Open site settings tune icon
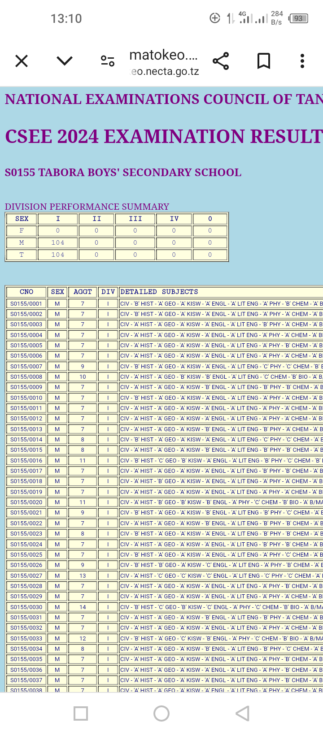This screenshot has height=735, width=323. [108, 61]
